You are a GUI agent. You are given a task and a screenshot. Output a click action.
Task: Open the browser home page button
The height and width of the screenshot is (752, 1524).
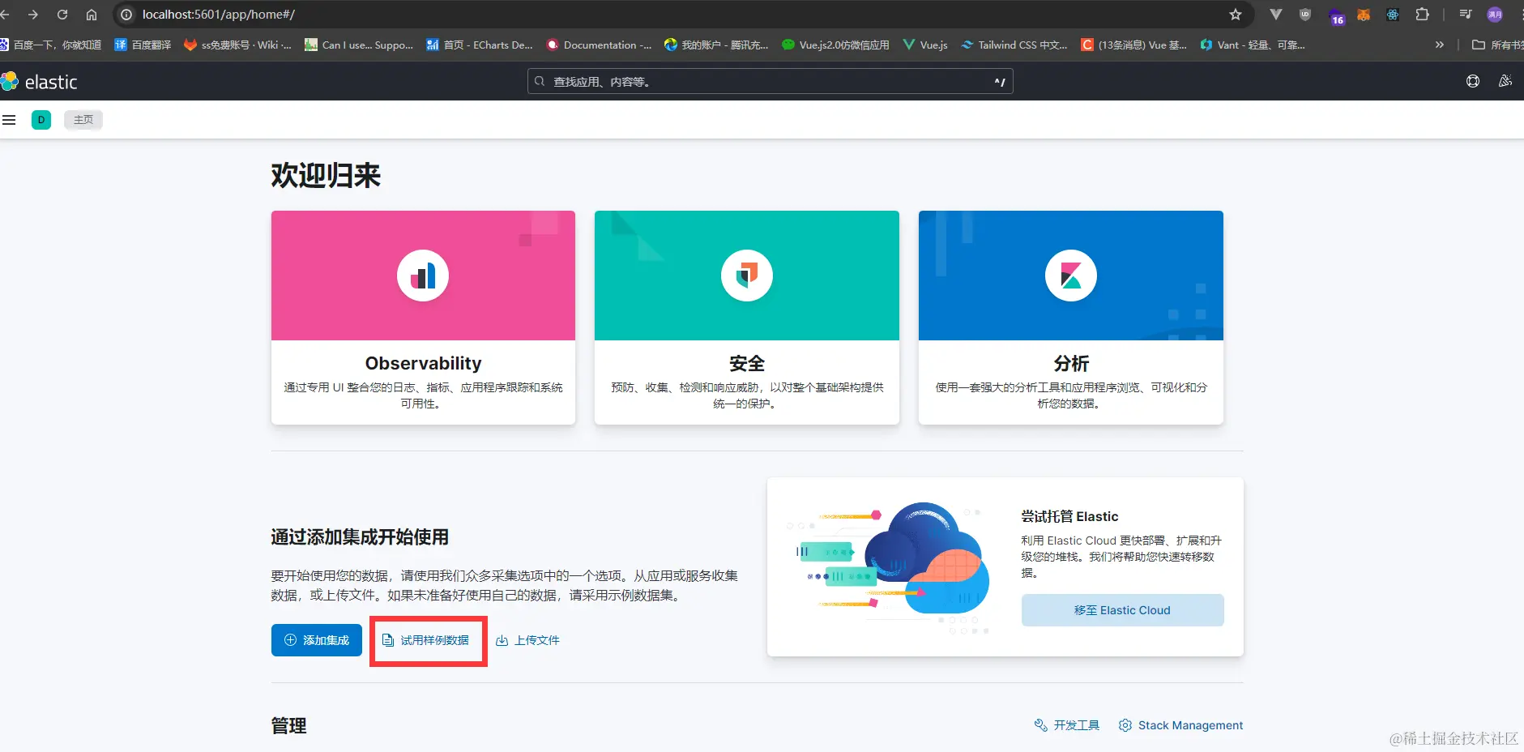point(92,15)
